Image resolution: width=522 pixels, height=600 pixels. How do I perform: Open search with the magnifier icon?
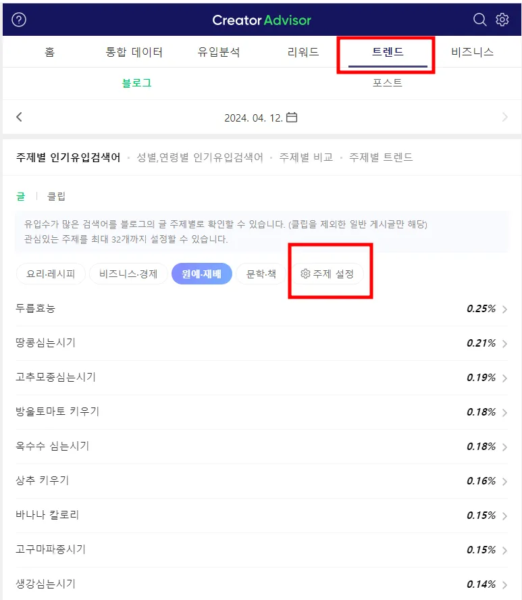pos(479,20)
